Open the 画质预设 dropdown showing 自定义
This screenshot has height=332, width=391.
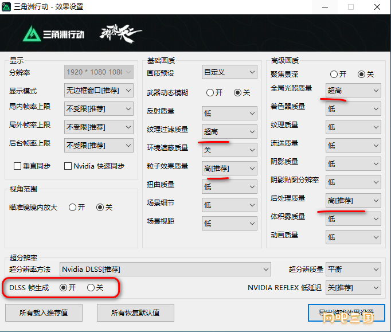pos(229,72)
